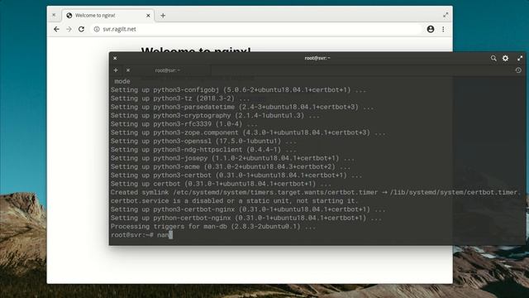Close the Welcome to nginx! tab
This screenshot has width=529, height=298.
tap(148, 16)
